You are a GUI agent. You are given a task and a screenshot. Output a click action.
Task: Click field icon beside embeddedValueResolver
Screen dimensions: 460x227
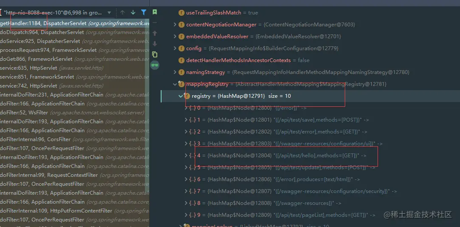click(x=182, y=37)
